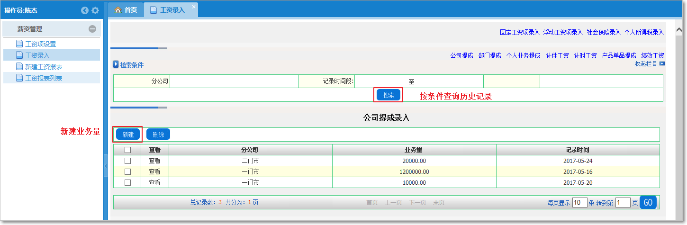Check the 二门市 20000.00 row checkbox
Viewport: 687px width, 225px height.
(x=127, y=161)
